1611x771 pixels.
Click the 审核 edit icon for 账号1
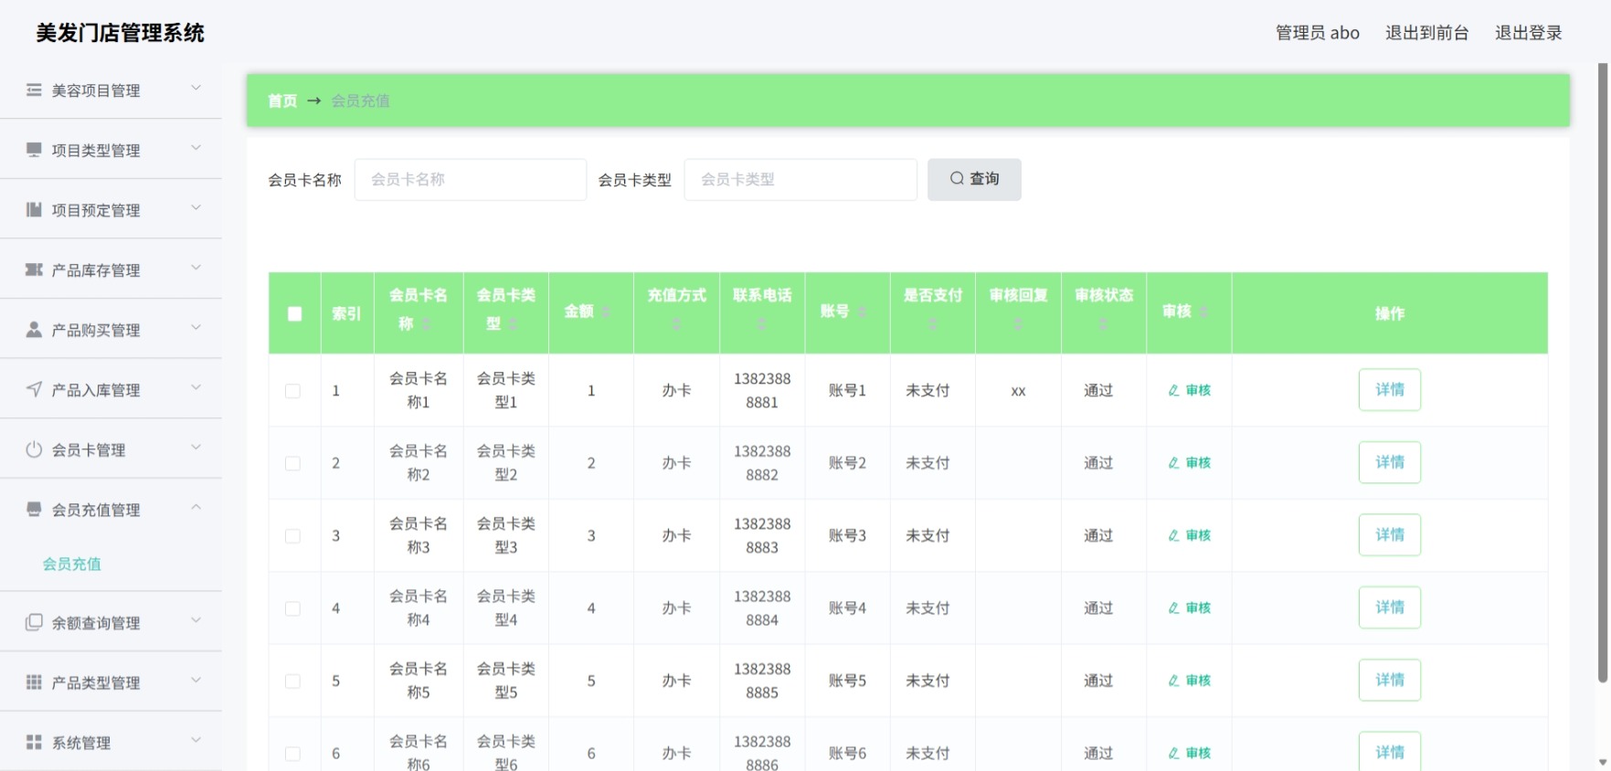click(1173, 390)
